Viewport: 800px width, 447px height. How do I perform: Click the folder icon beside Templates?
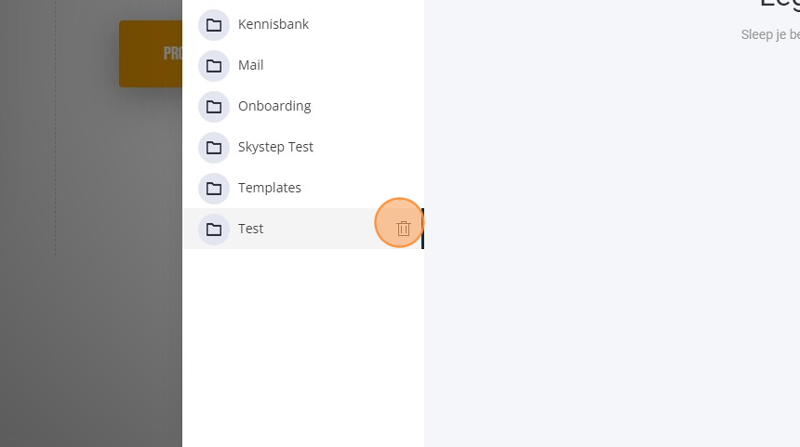coord(214,188)
